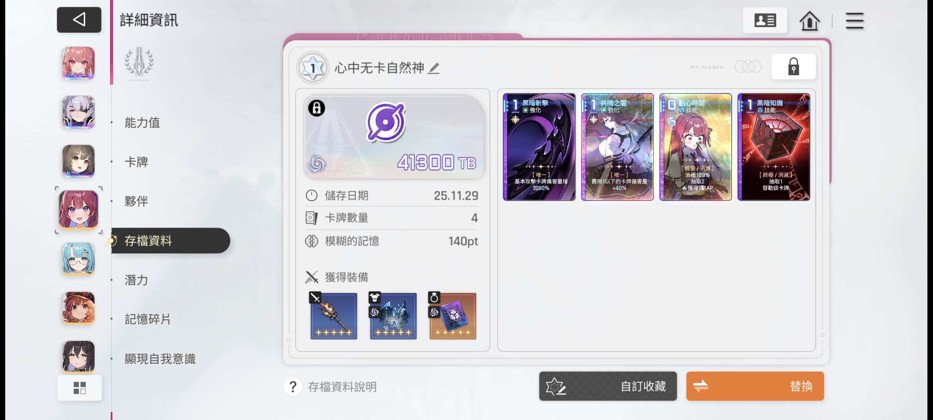Select the silver-haired eyepatch character portrait
The image size is (933, 420).
pyautogui.click(x=78, y=112)
